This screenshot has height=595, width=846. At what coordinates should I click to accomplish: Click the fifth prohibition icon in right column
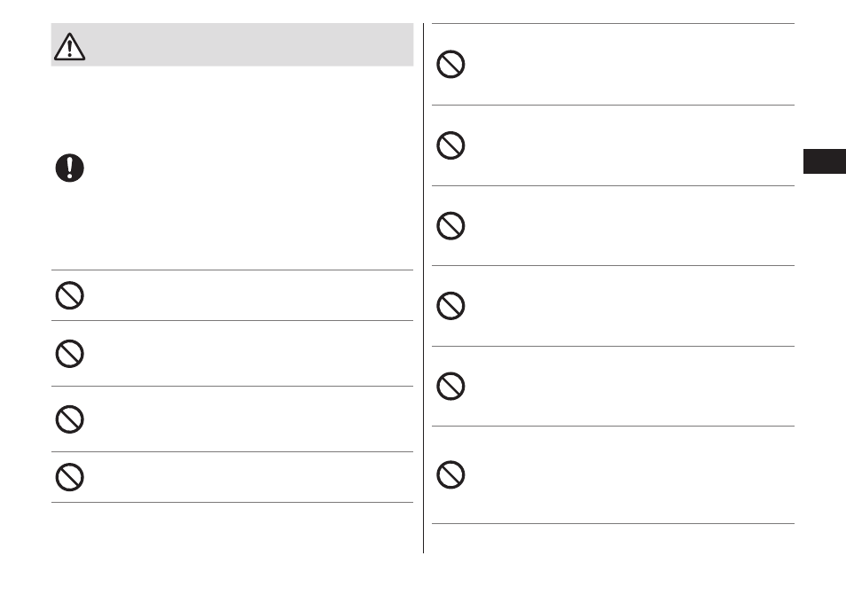coord(450,386)
